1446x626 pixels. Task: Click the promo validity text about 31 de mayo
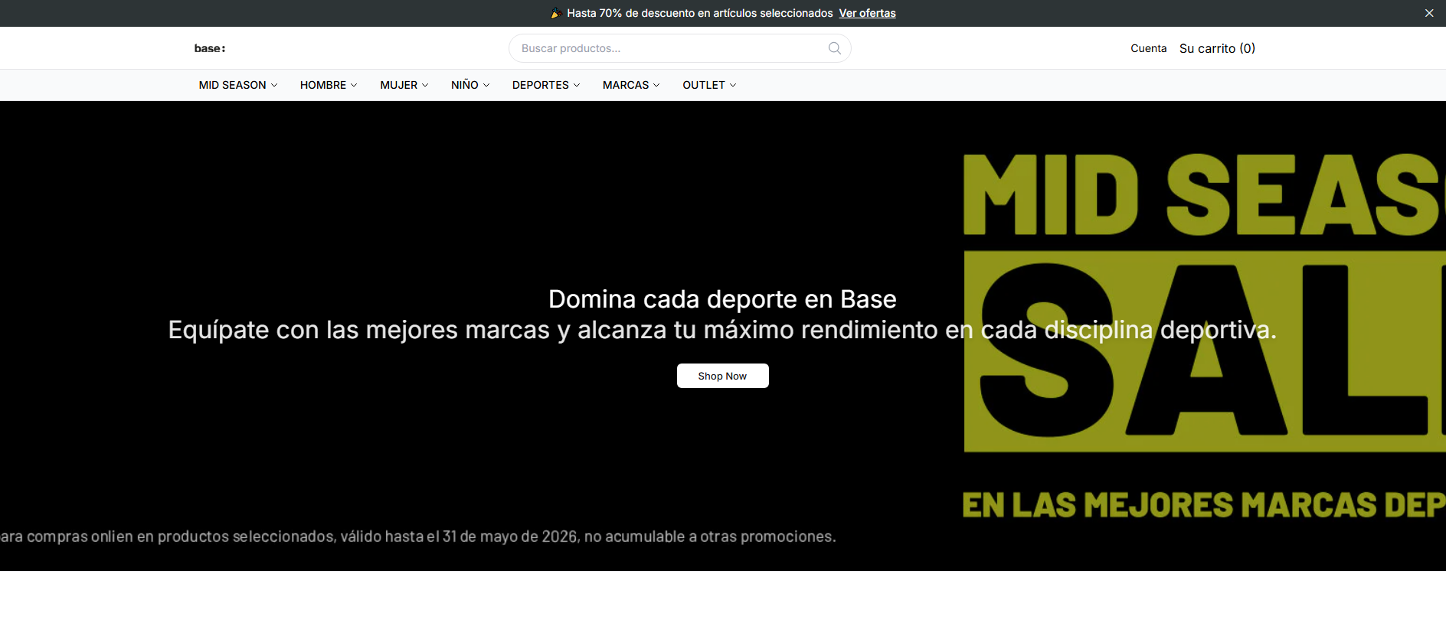click(x=418, y=536)
